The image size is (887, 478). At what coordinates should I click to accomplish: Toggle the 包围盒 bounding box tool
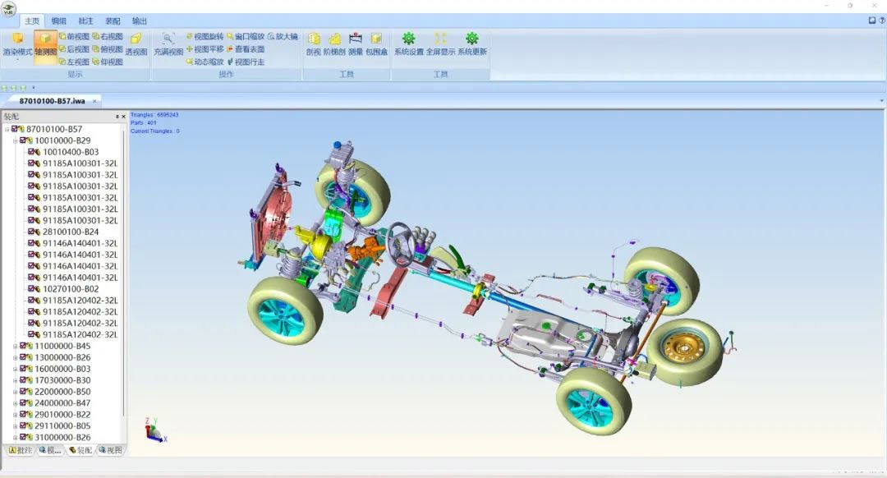pos(376,44)
